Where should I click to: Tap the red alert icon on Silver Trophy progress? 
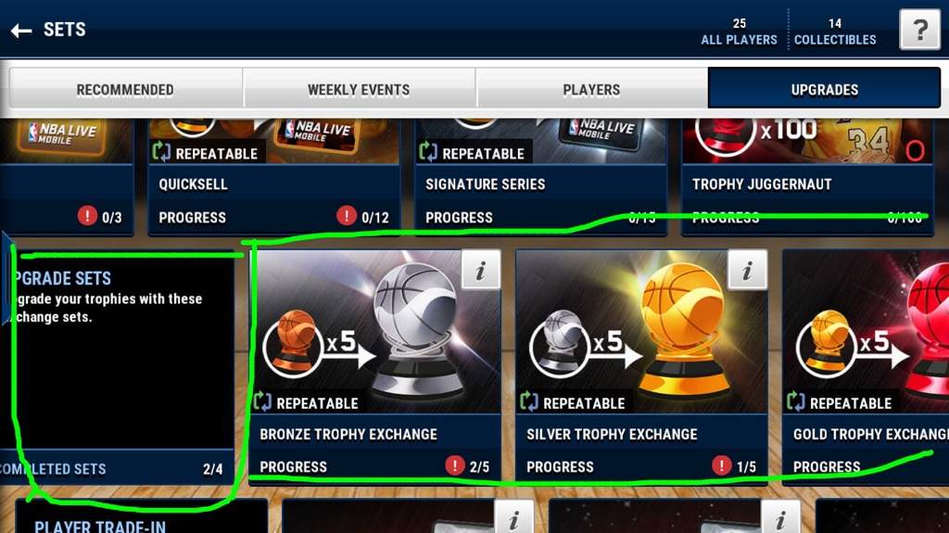(721, 465)
